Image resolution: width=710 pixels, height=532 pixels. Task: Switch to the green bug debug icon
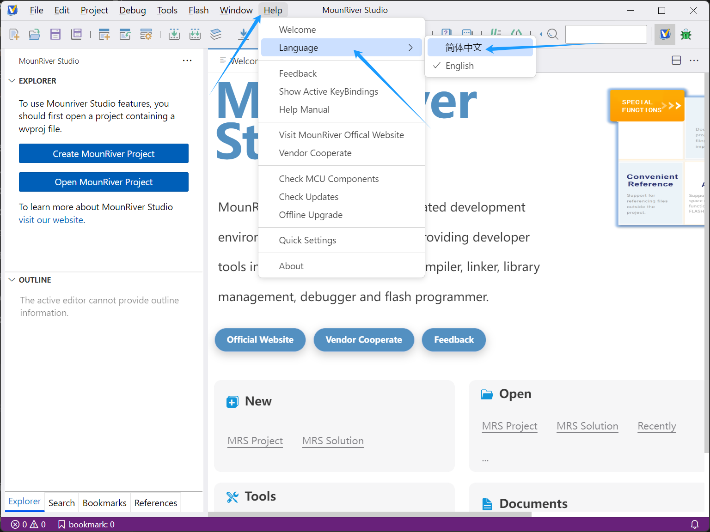tap(686, 34)
